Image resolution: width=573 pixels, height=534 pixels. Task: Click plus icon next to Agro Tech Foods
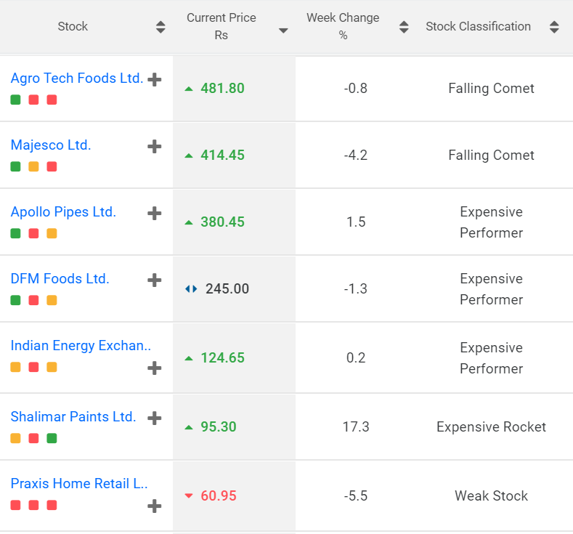(154, 80)
